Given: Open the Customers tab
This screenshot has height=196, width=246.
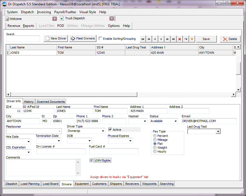Looking at the screenshot, I should point(99,184).
